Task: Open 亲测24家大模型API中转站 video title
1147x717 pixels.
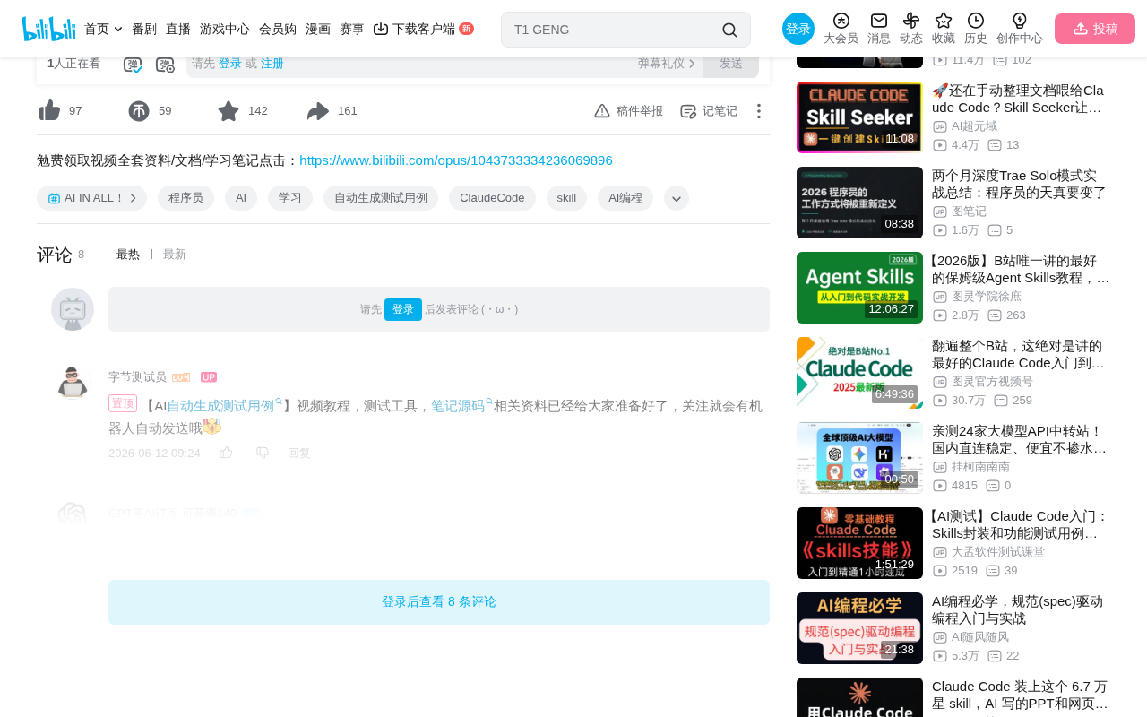Action: point(1020,439)
